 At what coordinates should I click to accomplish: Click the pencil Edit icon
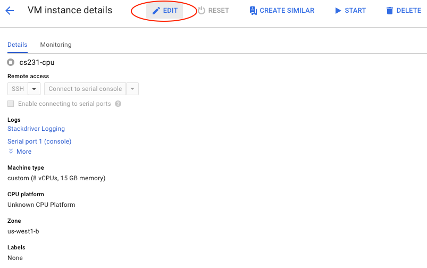pos(156,11)
